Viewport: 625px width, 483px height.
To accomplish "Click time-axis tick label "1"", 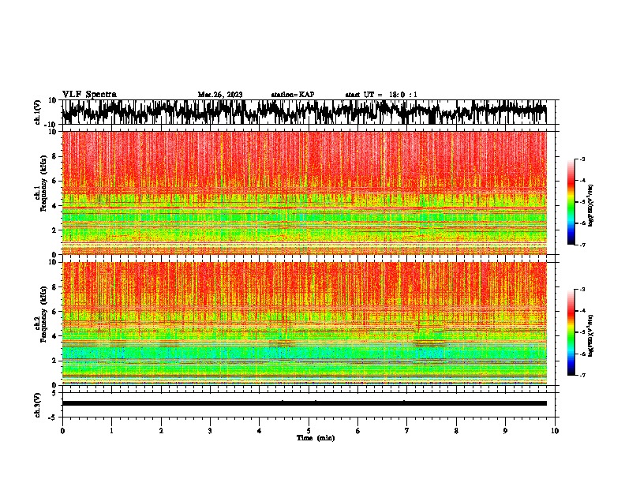I will click(x=111, y=431).
